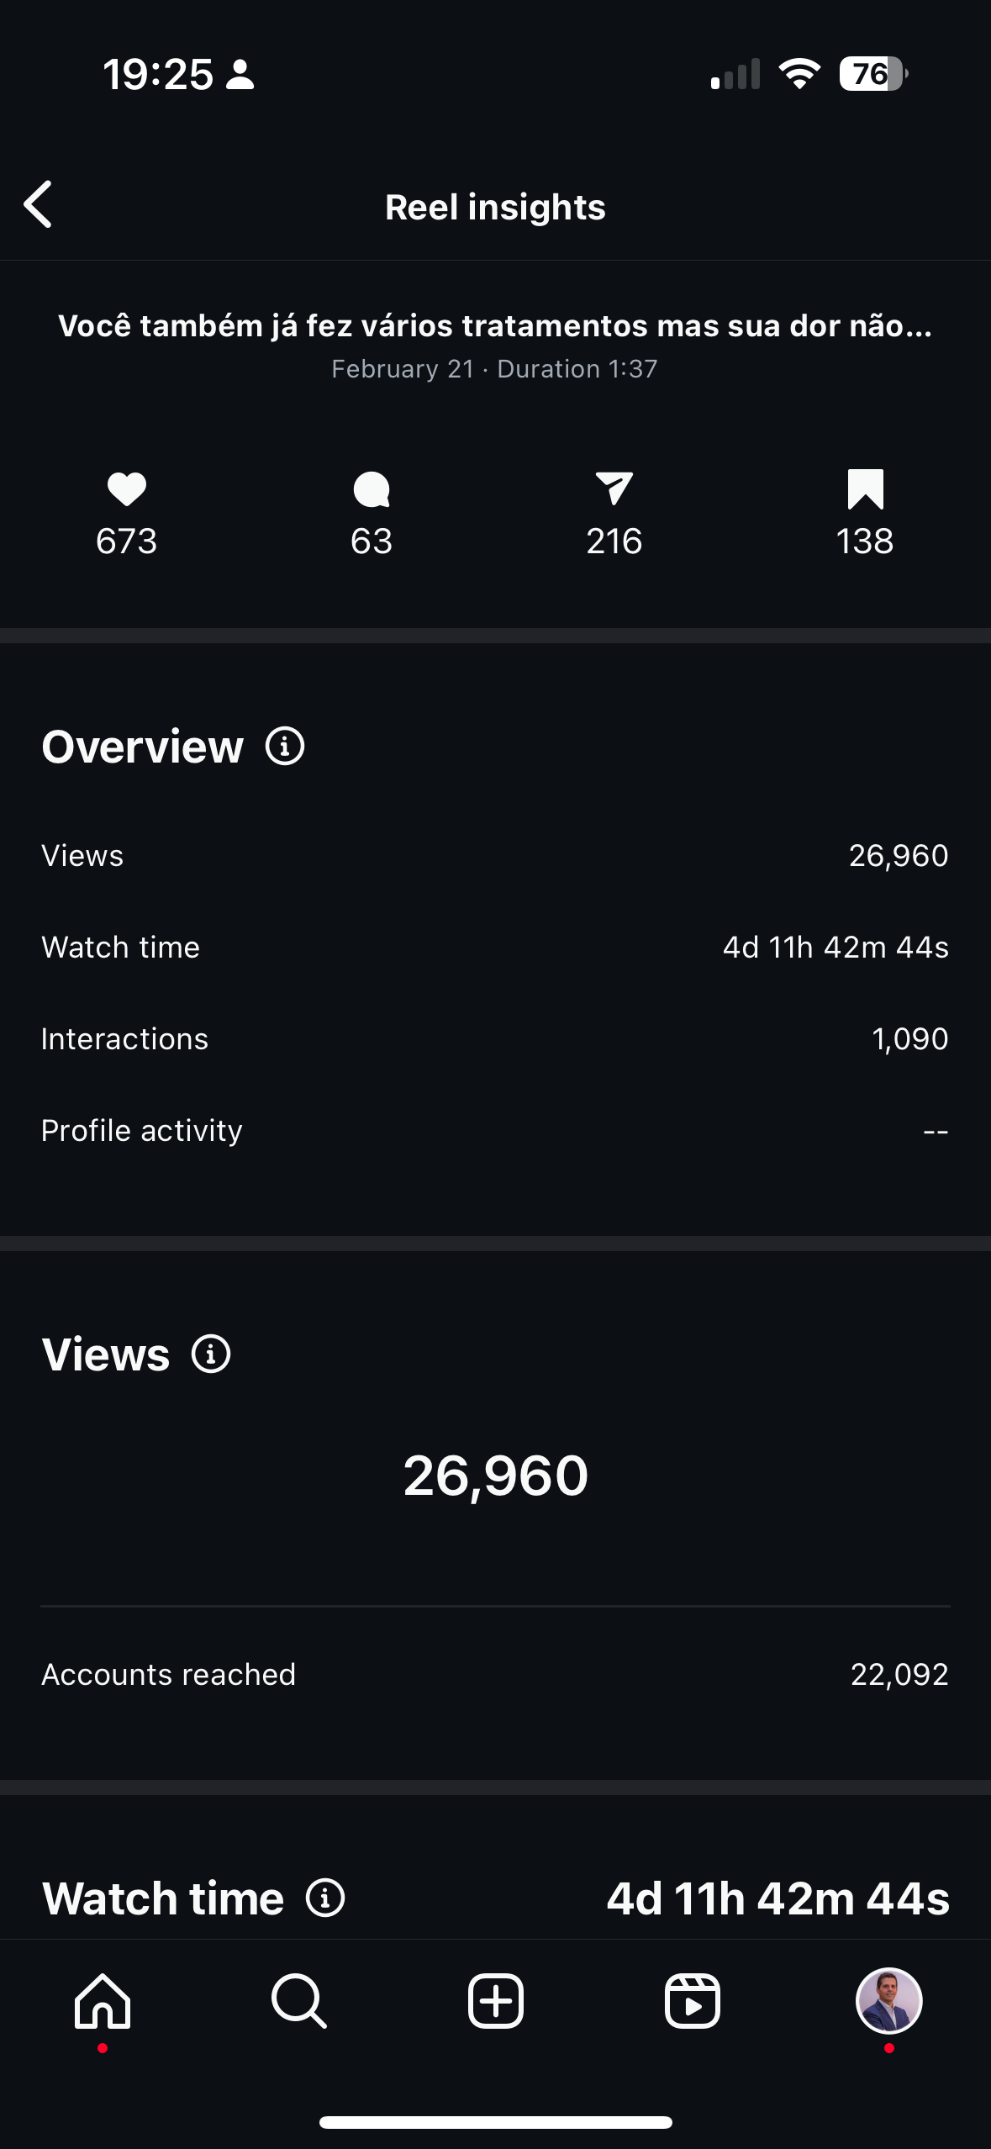The width and height of the screenshot is (991, 2149).
Task: Tap the reel caption title text
Action: [x=495, y=326]
